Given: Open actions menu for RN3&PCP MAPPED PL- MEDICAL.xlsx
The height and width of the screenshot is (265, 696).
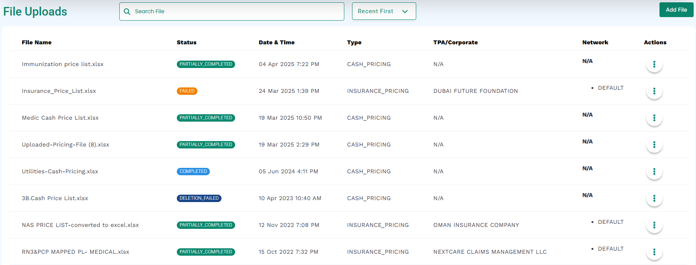Looking at the screenshot, I should [x=654, y=252].
